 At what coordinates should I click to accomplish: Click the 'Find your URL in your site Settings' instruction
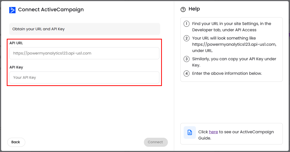click(231, 24)
